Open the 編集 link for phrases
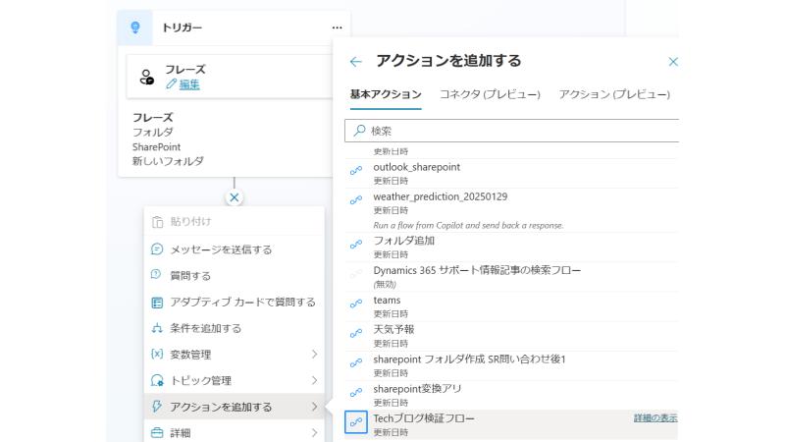This screenshot has height=442, width=785. pyautogui.click(x=188, y=84)
